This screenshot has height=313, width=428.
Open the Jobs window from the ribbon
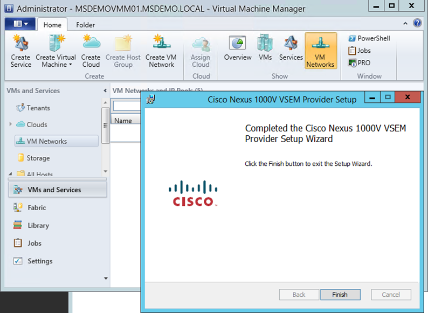pyautogui.click(x=360, y=51)
